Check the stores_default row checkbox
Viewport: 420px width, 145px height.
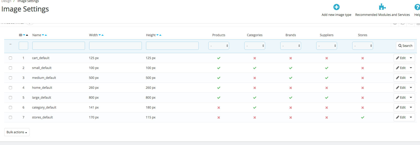point(10,117)
